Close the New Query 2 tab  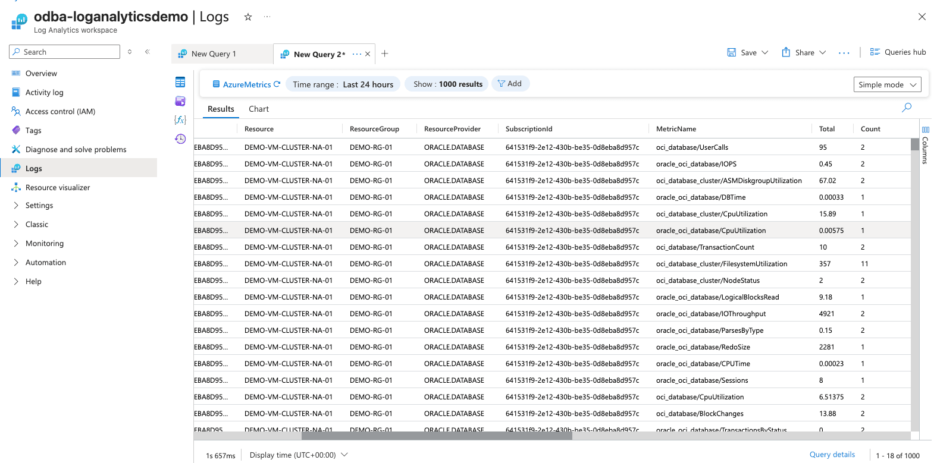click(x=368, y=54)
